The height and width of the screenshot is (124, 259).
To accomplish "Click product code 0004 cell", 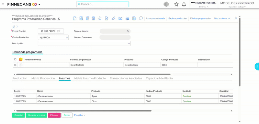I will 179,65.
